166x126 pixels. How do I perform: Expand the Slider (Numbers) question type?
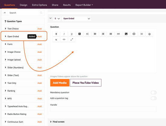[x=5, y=67]
